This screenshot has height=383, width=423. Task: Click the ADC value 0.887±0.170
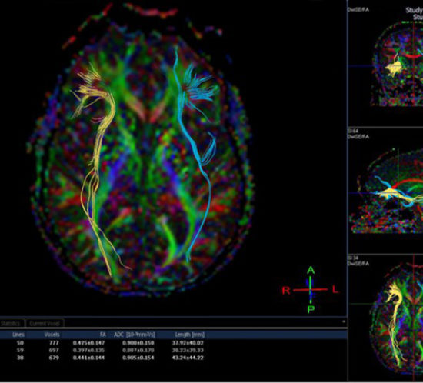click(138, 350)
